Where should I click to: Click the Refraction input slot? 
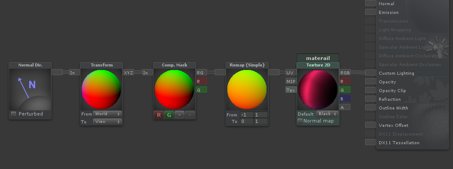click(x=371, y=99)
